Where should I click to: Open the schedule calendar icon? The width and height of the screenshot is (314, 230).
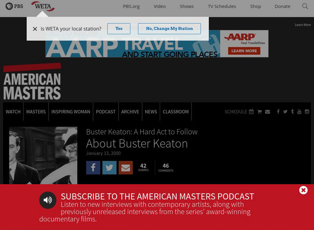pos(251,111)
